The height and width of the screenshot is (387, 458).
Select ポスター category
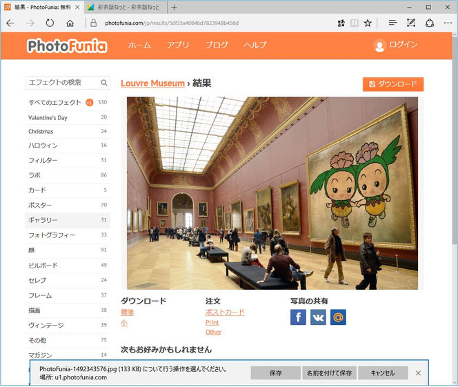click(x=68, y=205)
